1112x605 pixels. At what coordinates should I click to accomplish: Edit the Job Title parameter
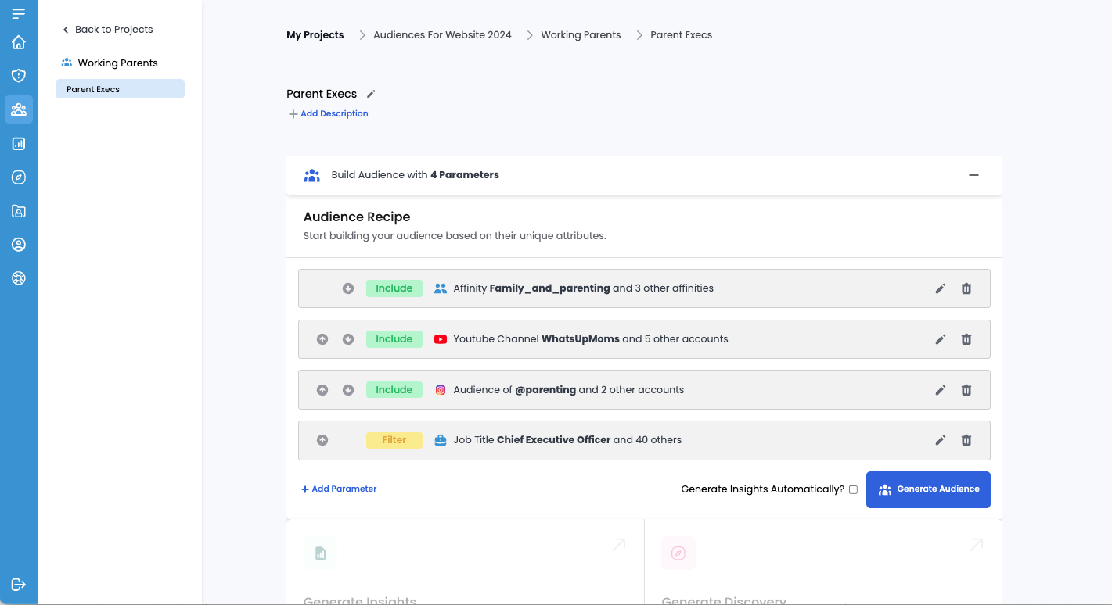941,440
